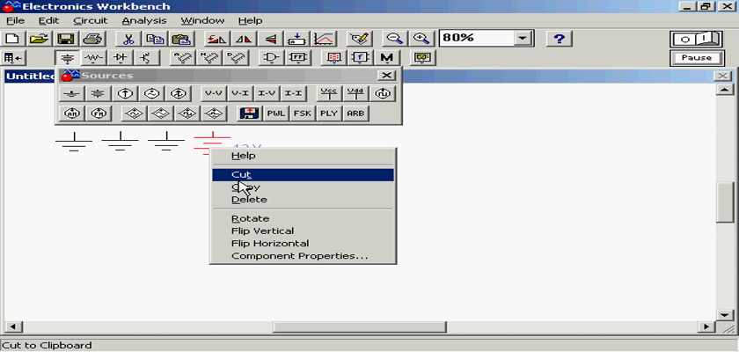Pick the ARB nonlinear dependent source
This screenshot has width=739, height=352.
pyautogui.click(x=355, y=114)
